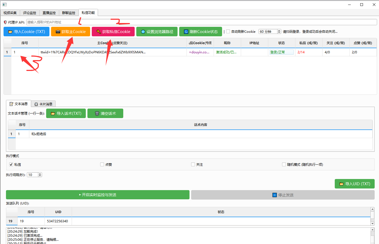The image size is (379, 244).
Task: Select the 群聊监控 tab
Action: pos(69,13)
